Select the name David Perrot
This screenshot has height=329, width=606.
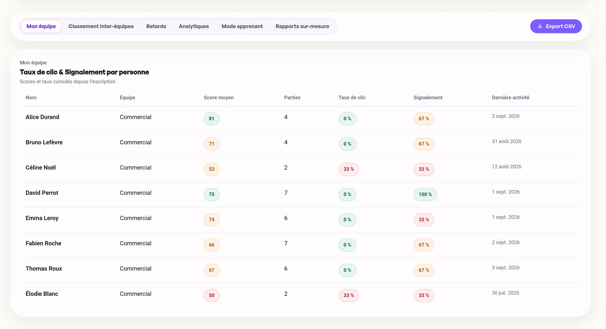42,193
